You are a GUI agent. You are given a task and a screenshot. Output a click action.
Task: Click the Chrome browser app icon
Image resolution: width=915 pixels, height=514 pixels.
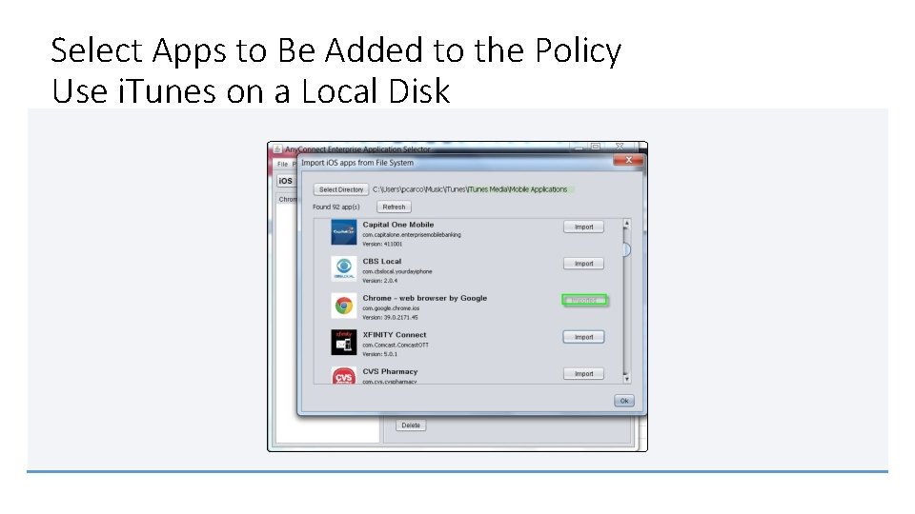coord(344,306)
